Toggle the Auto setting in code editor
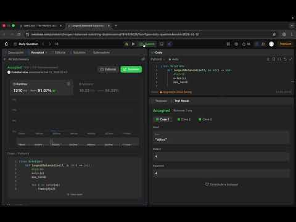 173,59
